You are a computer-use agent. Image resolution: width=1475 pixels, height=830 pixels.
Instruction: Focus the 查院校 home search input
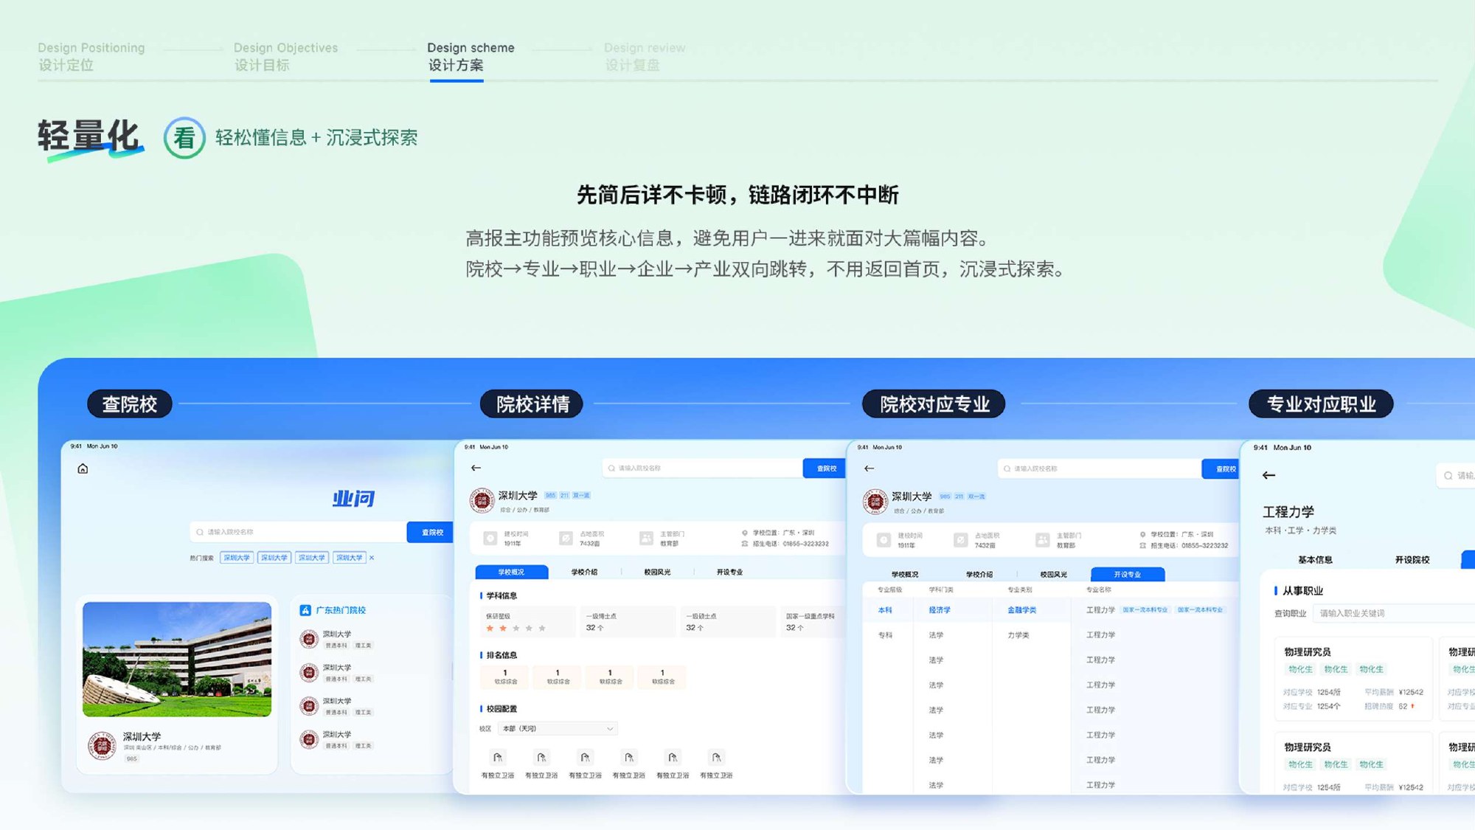[x=298, y=532]
